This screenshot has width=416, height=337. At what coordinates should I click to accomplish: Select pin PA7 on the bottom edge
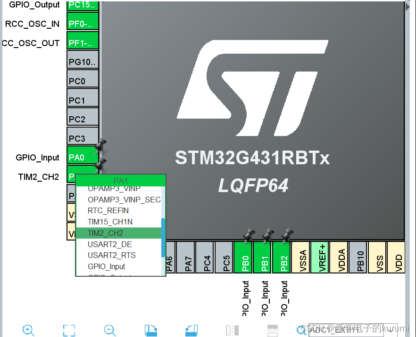tap(185, 257)
